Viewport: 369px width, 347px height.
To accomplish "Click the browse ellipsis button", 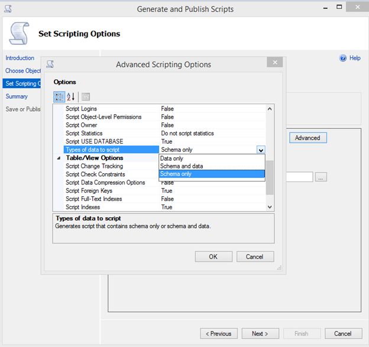I will [321, 177].
